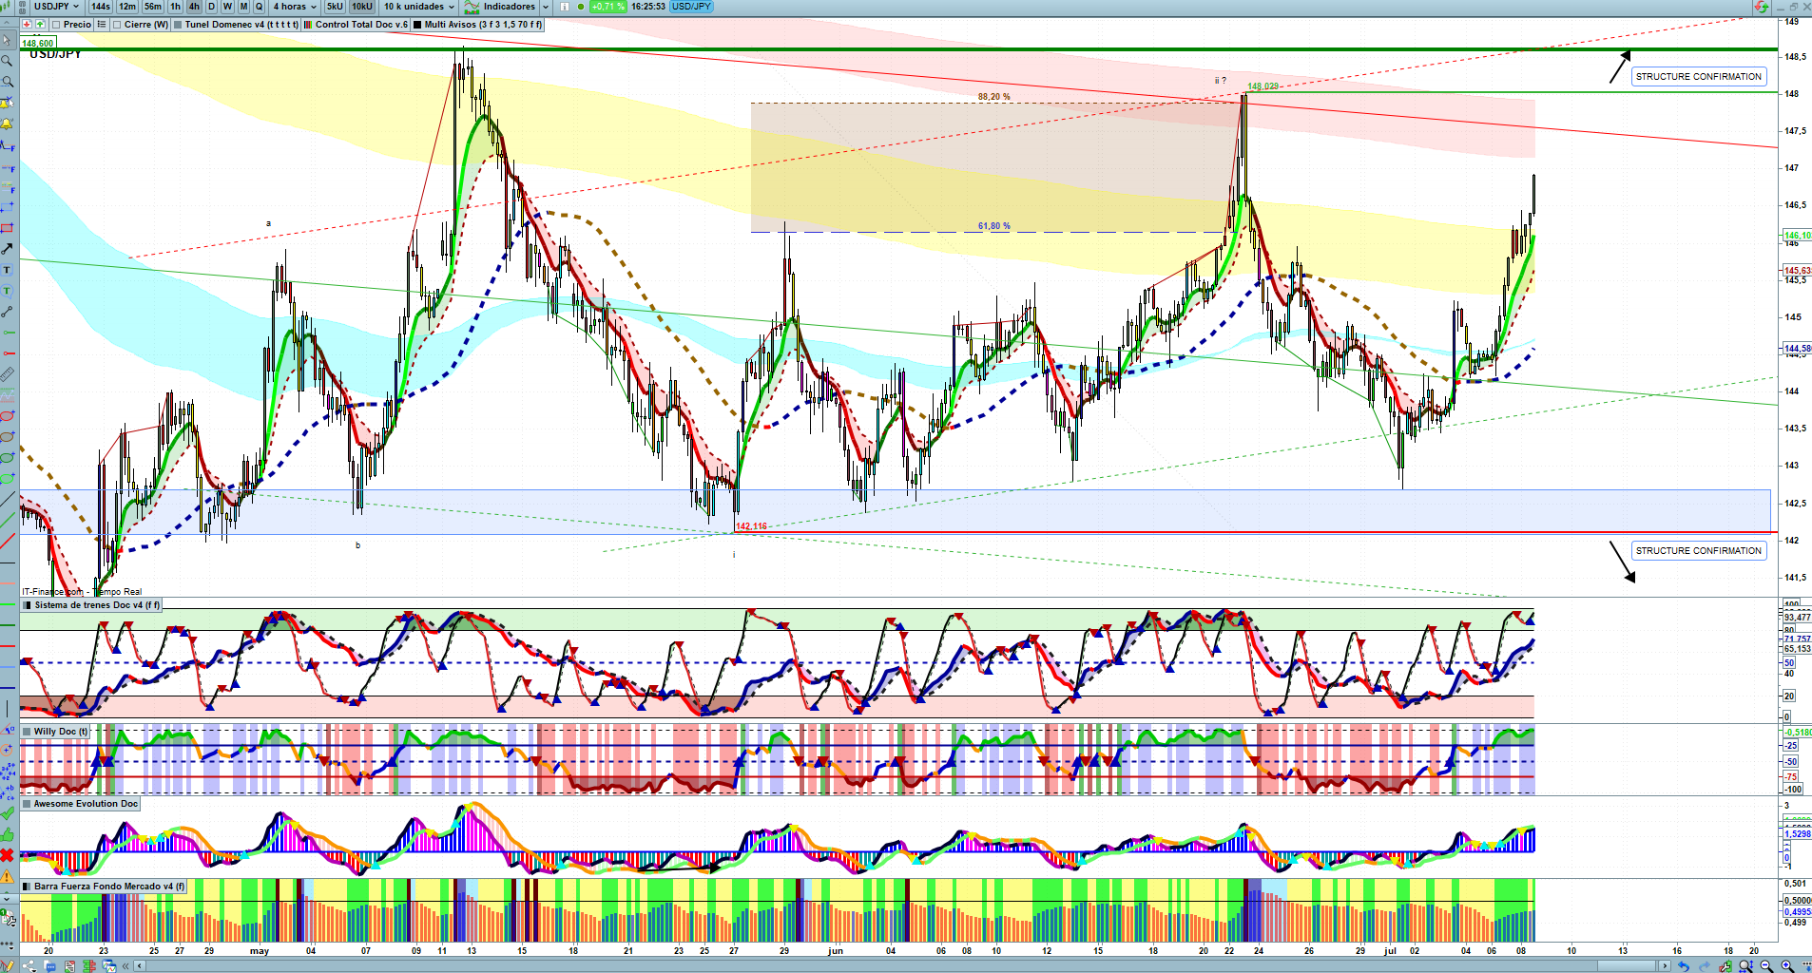The image size is (1812, 973).
Task: Select the line segment drawing tool
Action: pyautogui.click(x=8, y=312)
